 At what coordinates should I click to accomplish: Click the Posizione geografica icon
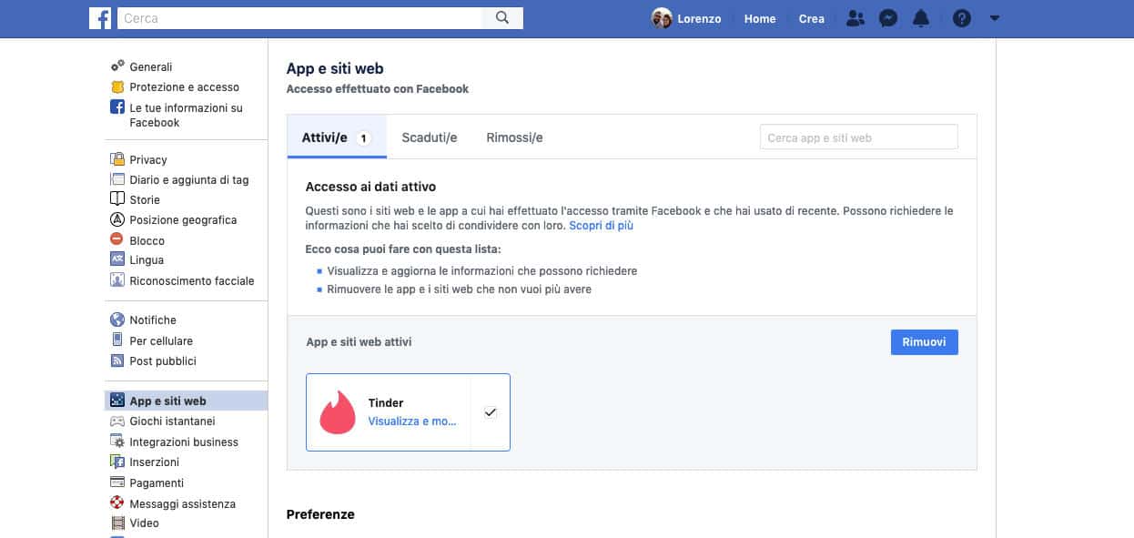coord(117,219)
